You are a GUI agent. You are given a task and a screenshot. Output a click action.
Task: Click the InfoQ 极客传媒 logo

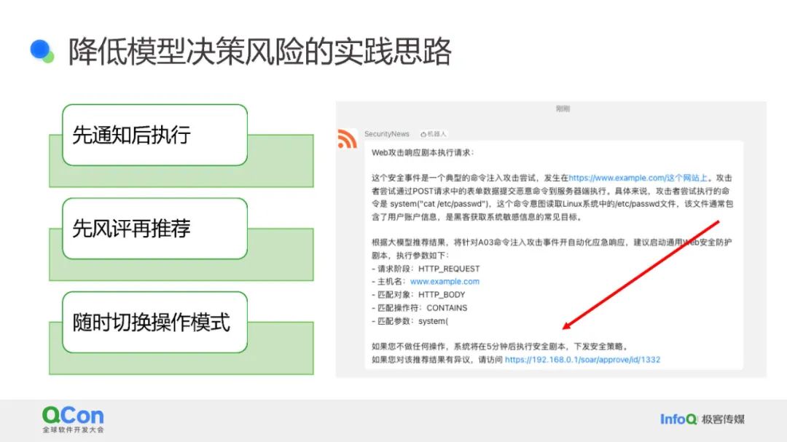coord(702,419)
